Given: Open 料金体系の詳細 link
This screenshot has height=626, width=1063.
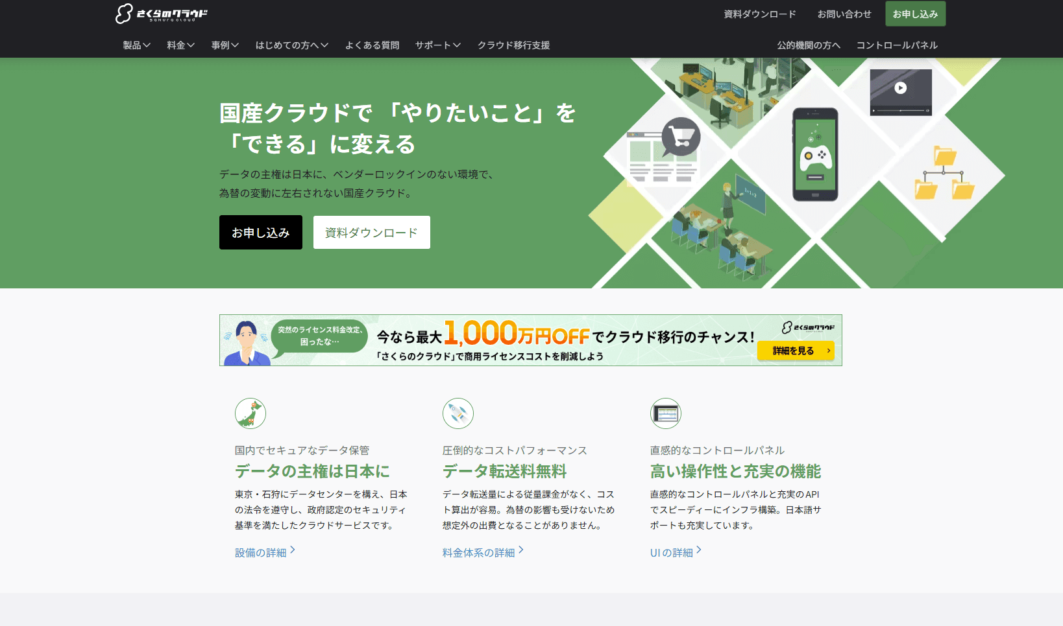Looking at the screenshot, I should 479,553.
